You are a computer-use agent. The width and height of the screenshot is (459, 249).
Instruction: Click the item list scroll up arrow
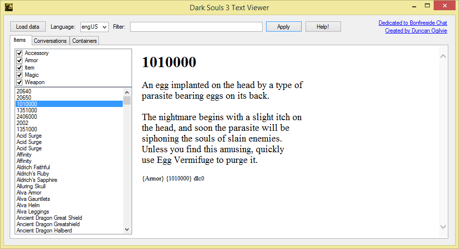[x=127, y=92]
